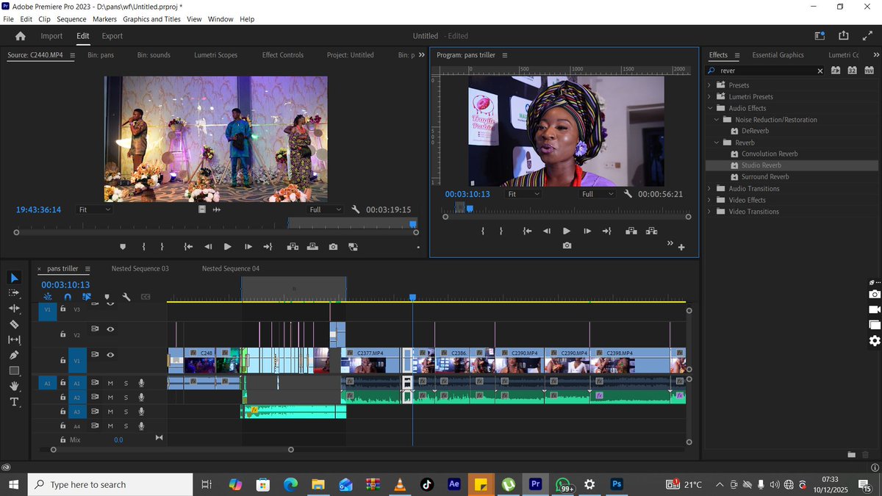Select the Pen tool in the timeline toolbar
The width and height of the screenshot is (882, 496).
(x=15, y=356)
